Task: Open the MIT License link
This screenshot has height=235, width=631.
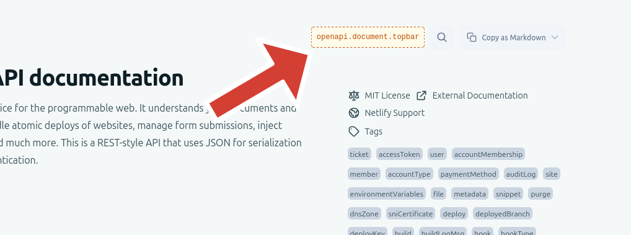Action: [387, 95]
